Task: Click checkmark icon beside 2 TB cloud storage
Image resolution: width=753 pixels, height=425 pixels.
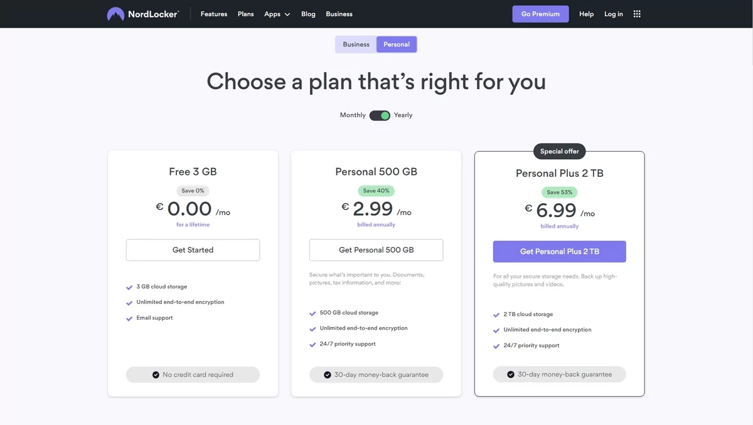Action: 496,315
